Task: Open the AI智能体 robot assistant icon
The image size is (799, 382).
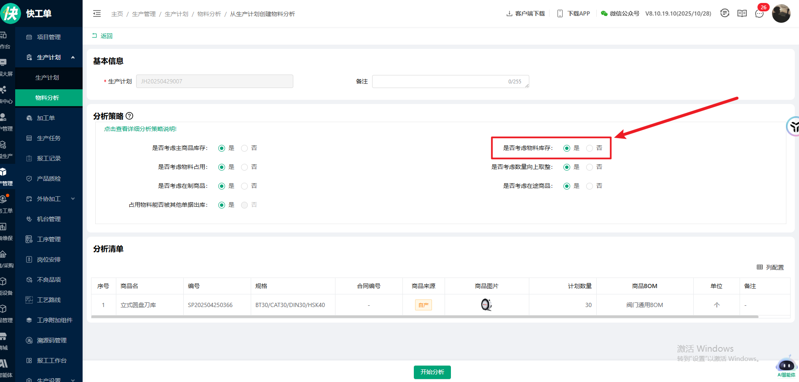Action: [x=786, y=365]
